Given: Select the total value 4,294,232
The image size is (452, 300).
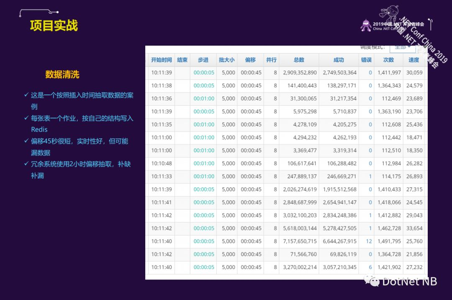Looking at the screenshot, I should pyautogui.click(x=305, y=137).
